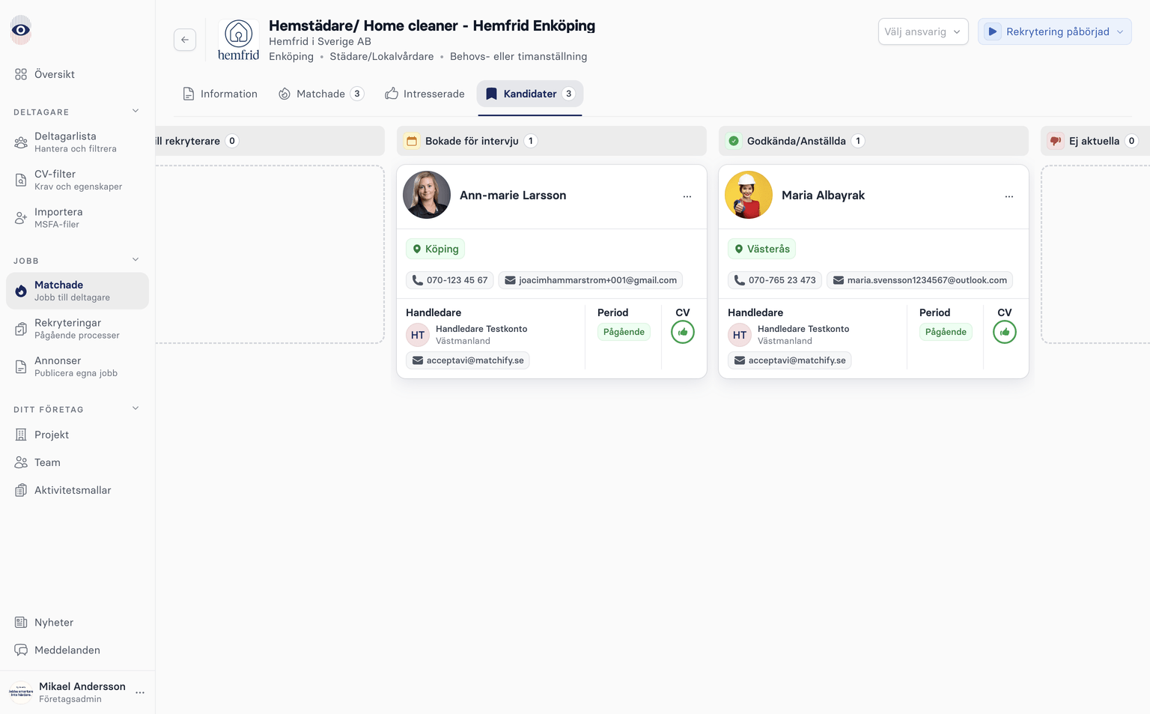The image size is (1150, 714).
Task: Open the Rekrytering påbörjad status dropdown
Action: [1054, 31]
